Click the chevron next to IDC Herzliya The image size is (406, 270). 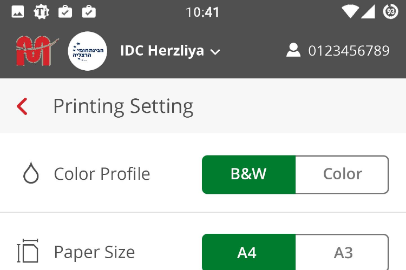215,52
